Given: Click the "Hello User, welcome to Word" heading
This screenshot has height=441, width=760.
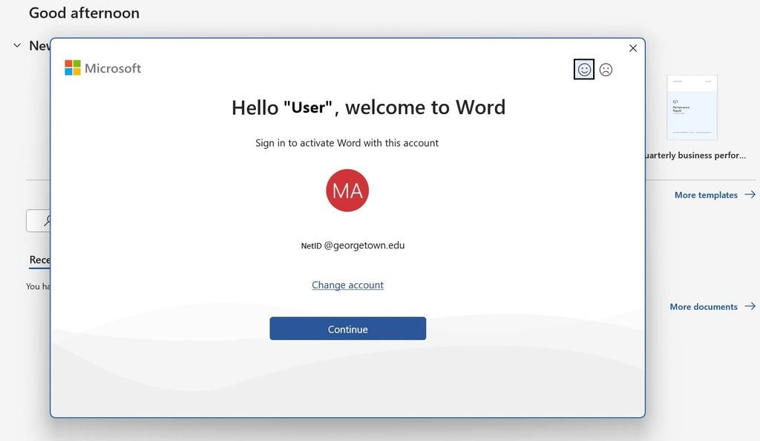Looking at the screenshot, I should (x=368, y=107).
